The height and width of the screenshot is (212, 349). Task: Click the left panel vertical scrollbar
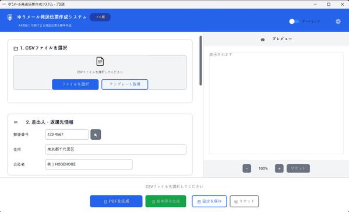click(x=200, y=61)
